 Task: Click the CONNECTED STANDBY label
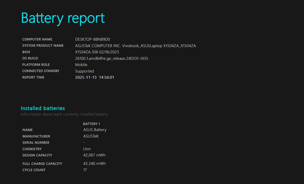(41, 71)
